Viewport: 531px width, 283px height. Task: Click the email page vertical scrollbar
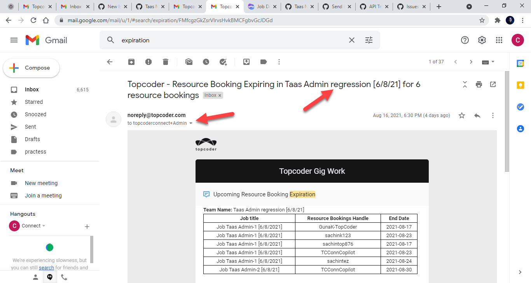click(507, 121)
